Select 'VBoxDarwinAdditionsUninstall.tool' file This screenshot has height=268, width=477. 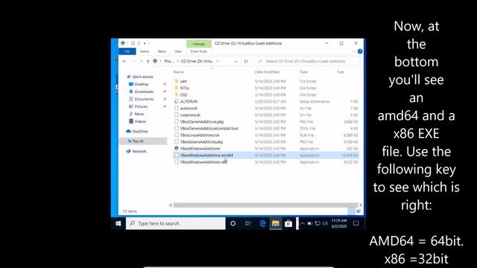209,129
